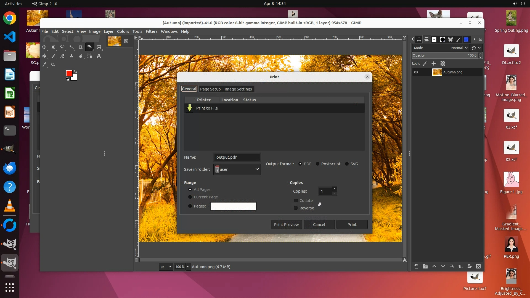
Task: Enable the Reverse checkbox
Action: 296,208
